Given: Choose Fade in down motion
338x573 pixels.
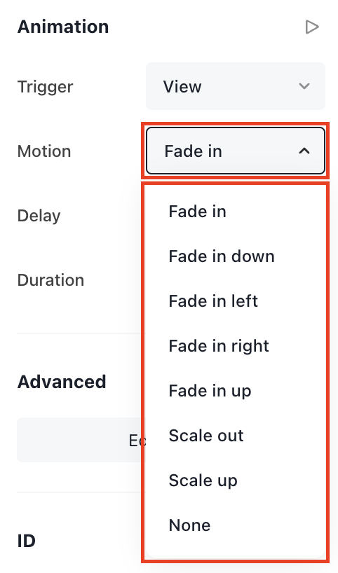Looking at the screenshot, I should coord(222,256).
